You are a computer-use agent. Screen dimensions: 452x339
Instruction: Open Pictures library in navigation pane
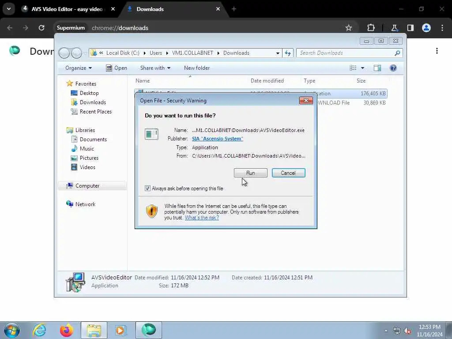pos(89,158)
